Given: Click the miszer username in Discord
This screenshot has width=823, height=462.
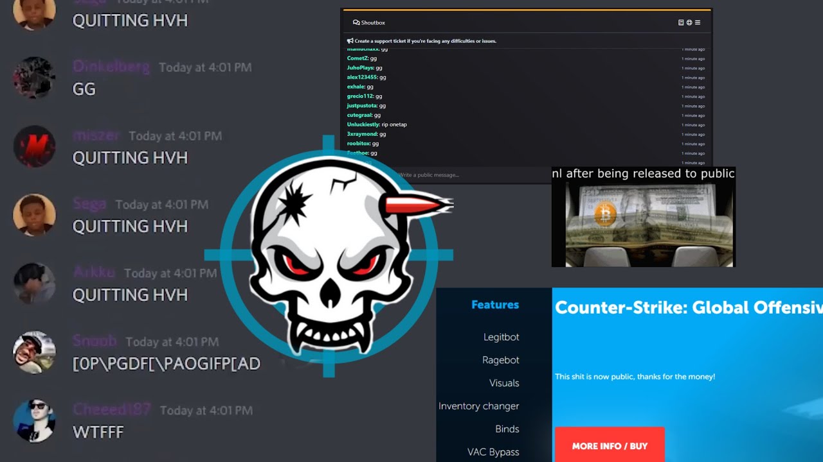Looking at the screenshot, I should pos(96,135).
